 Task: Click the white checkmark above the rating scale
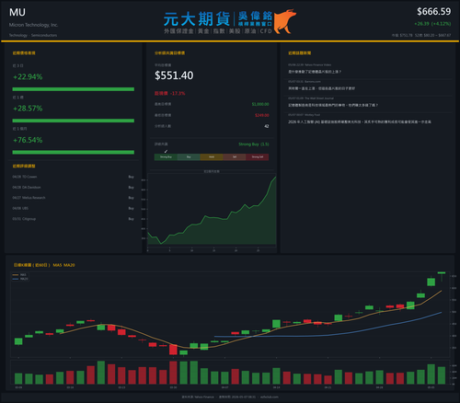pyautogui.click(x=166, y=151)
